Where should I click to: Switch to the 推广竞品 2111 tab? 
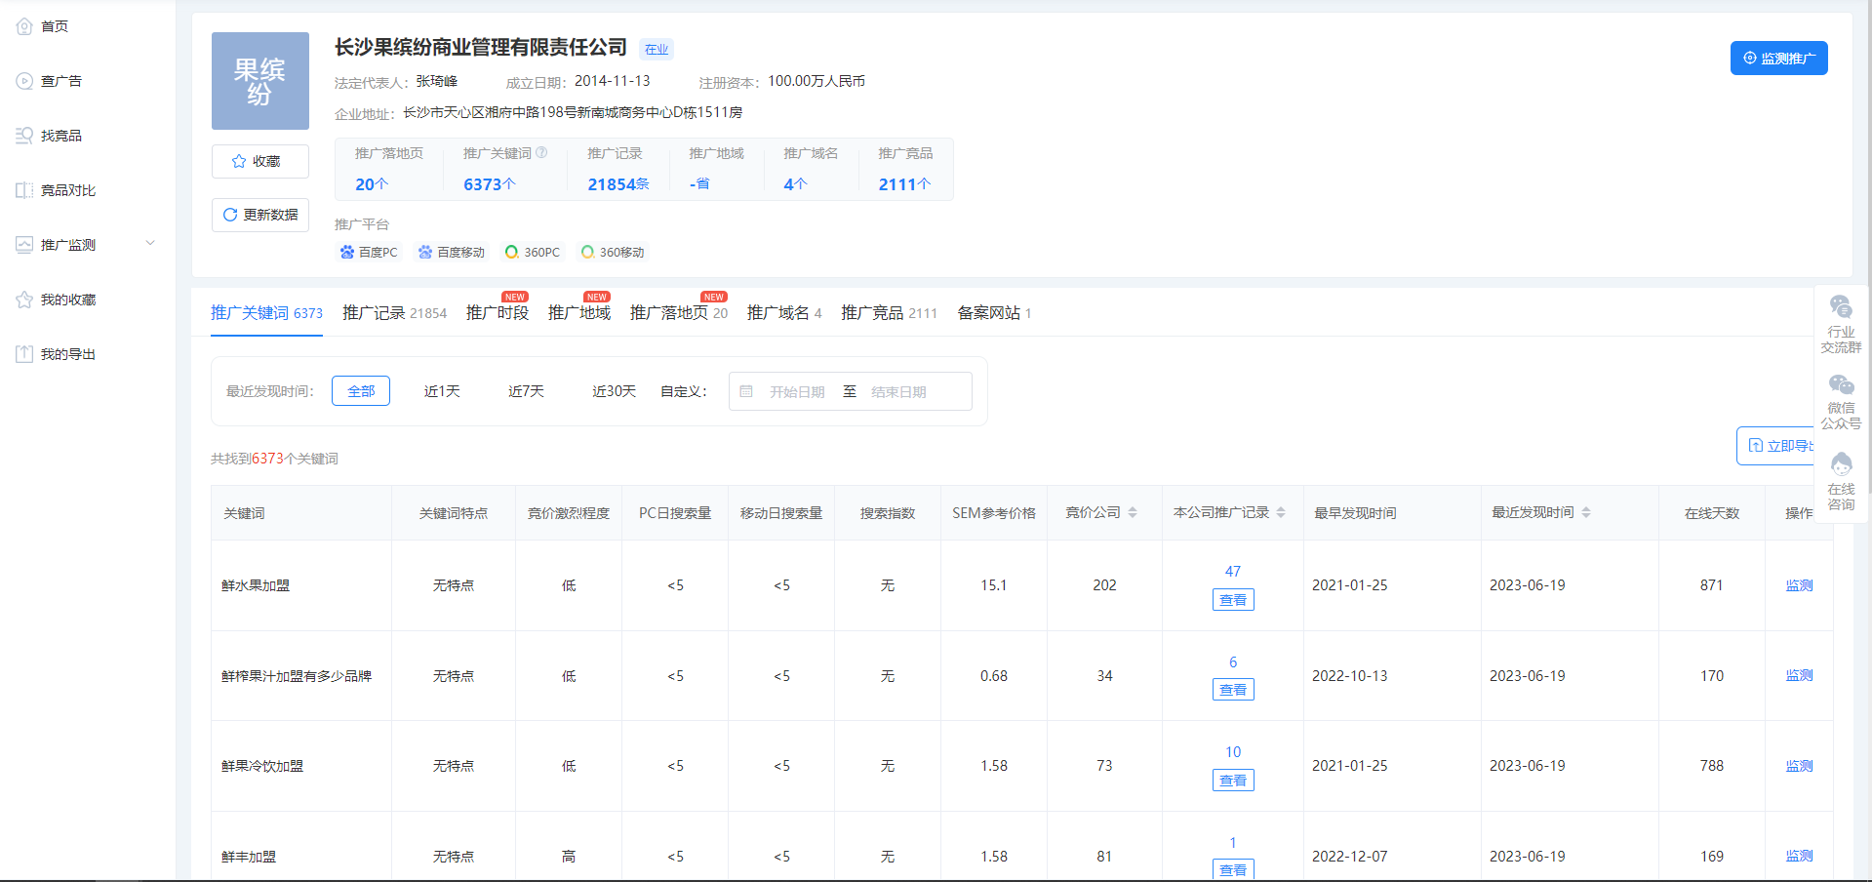[x=889, y=312]
